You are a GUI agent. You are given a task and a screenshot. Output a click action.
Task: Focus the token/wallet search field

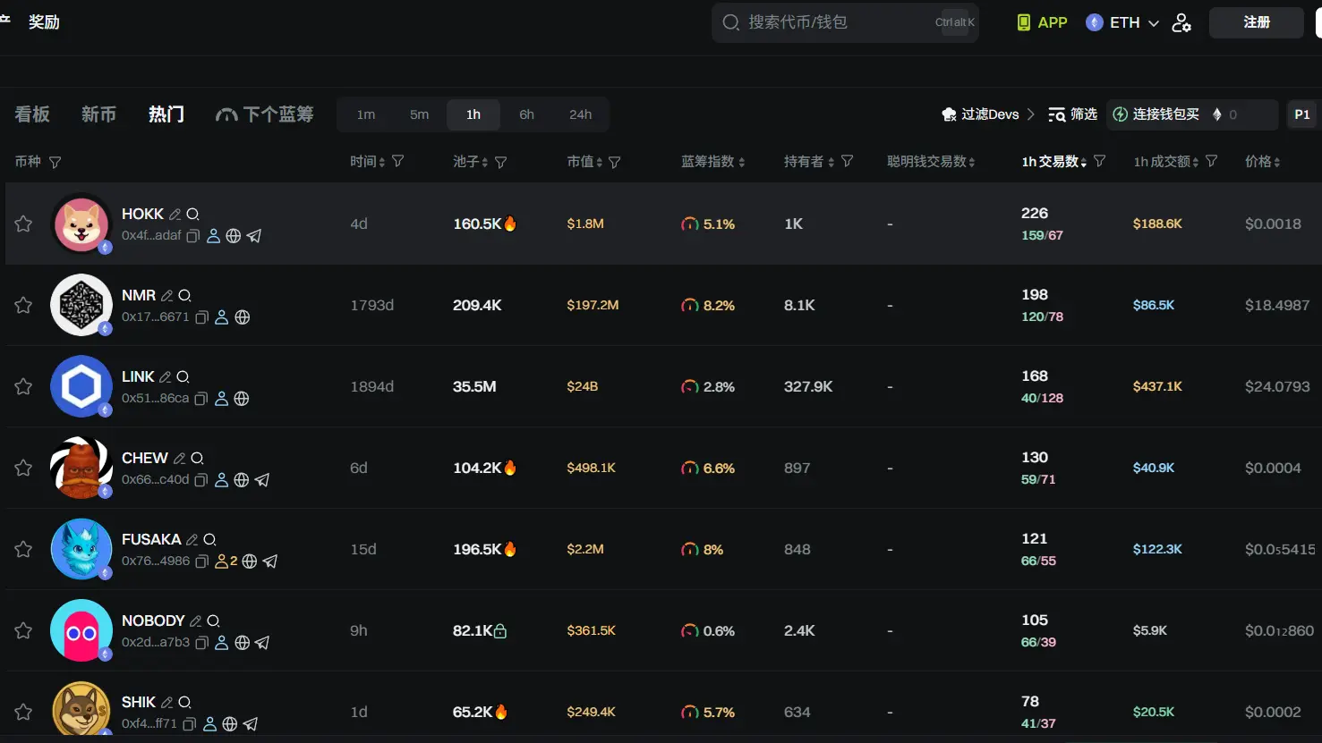click(832, 22)
